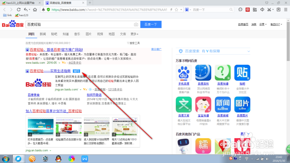Viewport: 290px width, 163px height.
Task: Open the 更多» tab menu
Action: [x=135, y=34]
